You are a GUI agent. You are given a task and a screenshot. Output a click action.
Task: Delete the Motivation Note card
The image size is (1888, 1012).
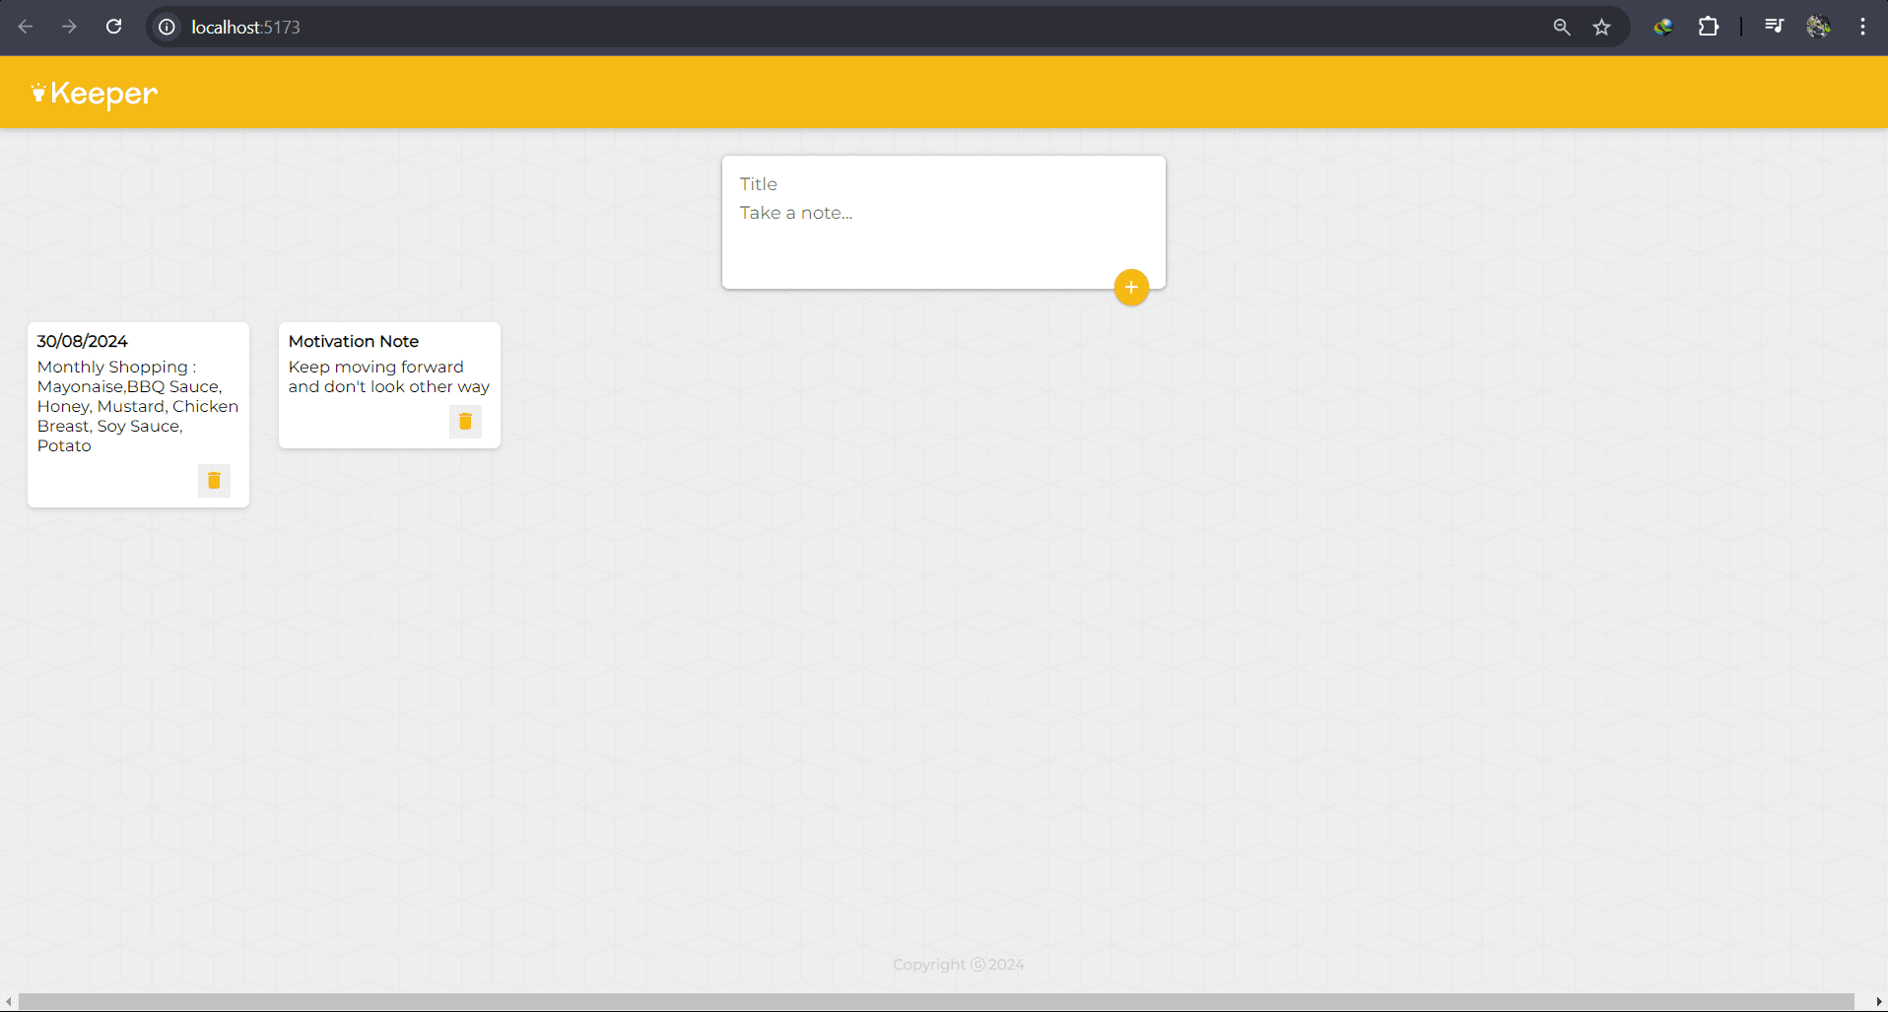tap(465, 422)
